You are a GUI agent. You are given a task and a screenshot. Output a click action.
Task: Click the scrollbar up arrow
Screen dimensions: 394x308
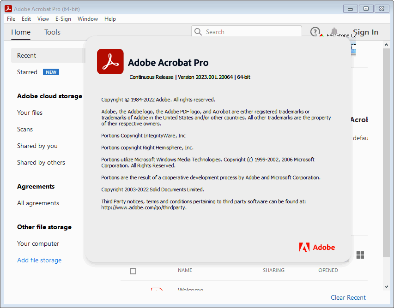(x=386, y=45)
